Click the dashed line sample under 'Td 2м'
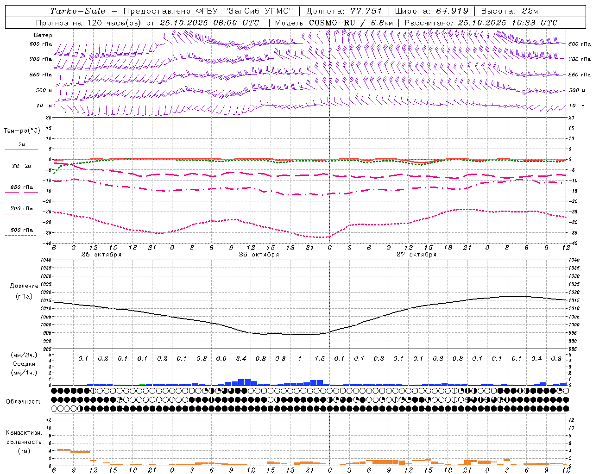593x474 pixels. 21,171
